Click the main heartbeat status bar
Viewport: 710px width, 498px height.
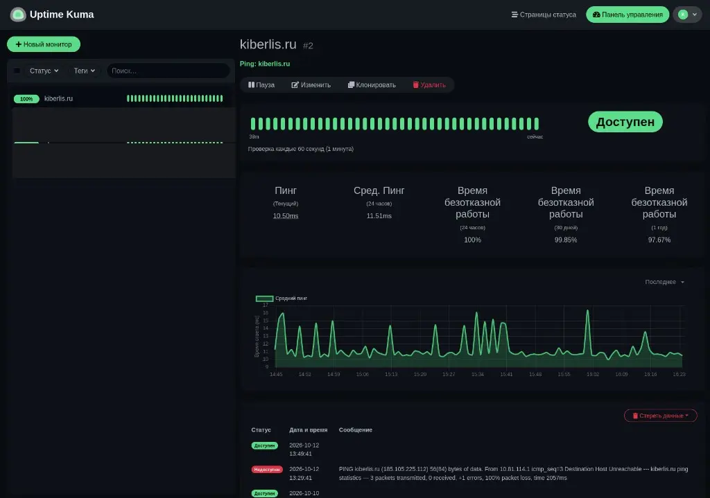[x=395, y=123]
